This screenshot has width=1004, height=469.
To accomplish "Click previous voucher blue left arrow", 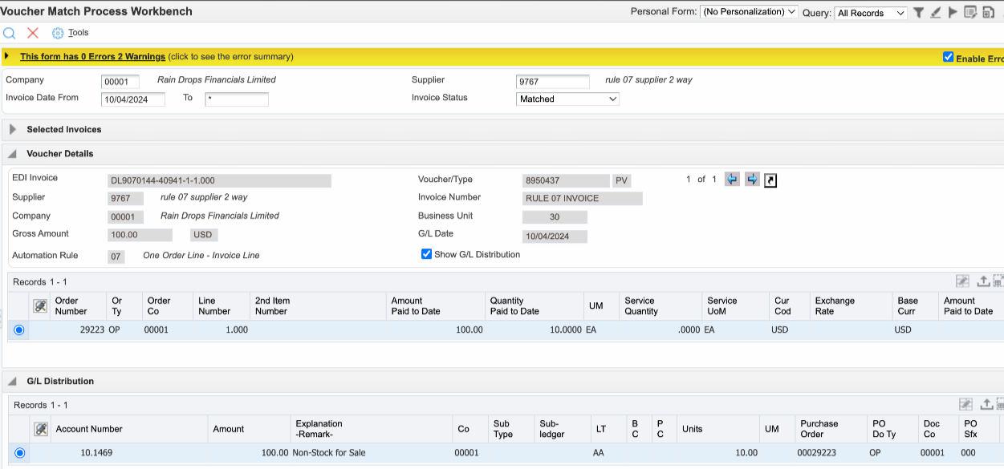I will point(732,180).
